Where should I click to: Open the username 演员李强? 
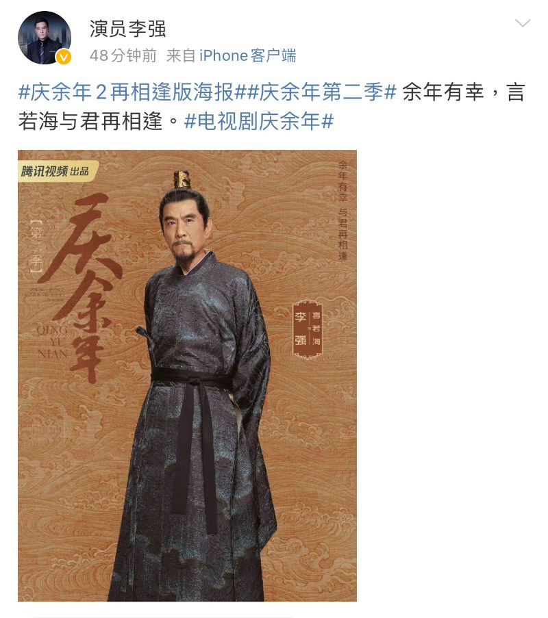click(x=127, y=28)
